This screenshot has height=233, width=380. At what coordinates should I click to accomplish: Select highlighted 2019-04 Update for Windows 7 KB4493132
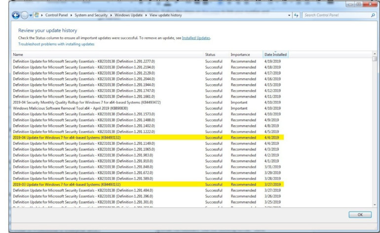coord(148,137)
